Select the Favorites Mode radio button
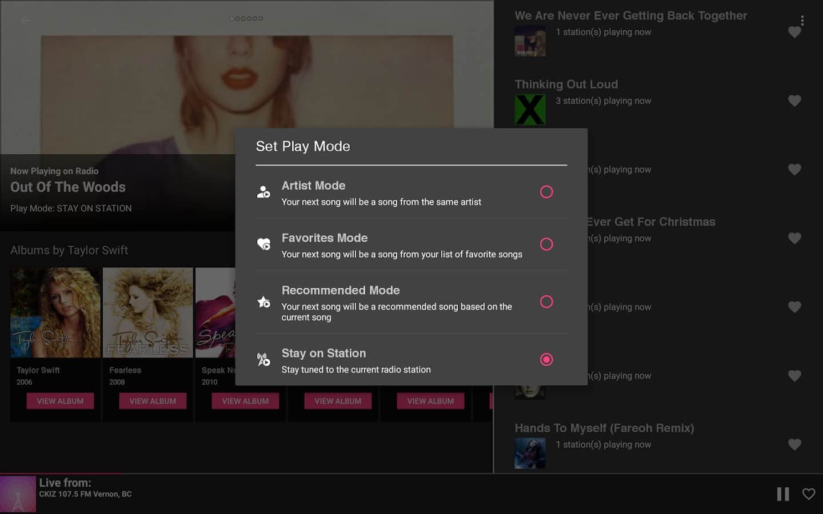Image resolution: width=823 pixels, height=514 pixels. tap(546, 244)
